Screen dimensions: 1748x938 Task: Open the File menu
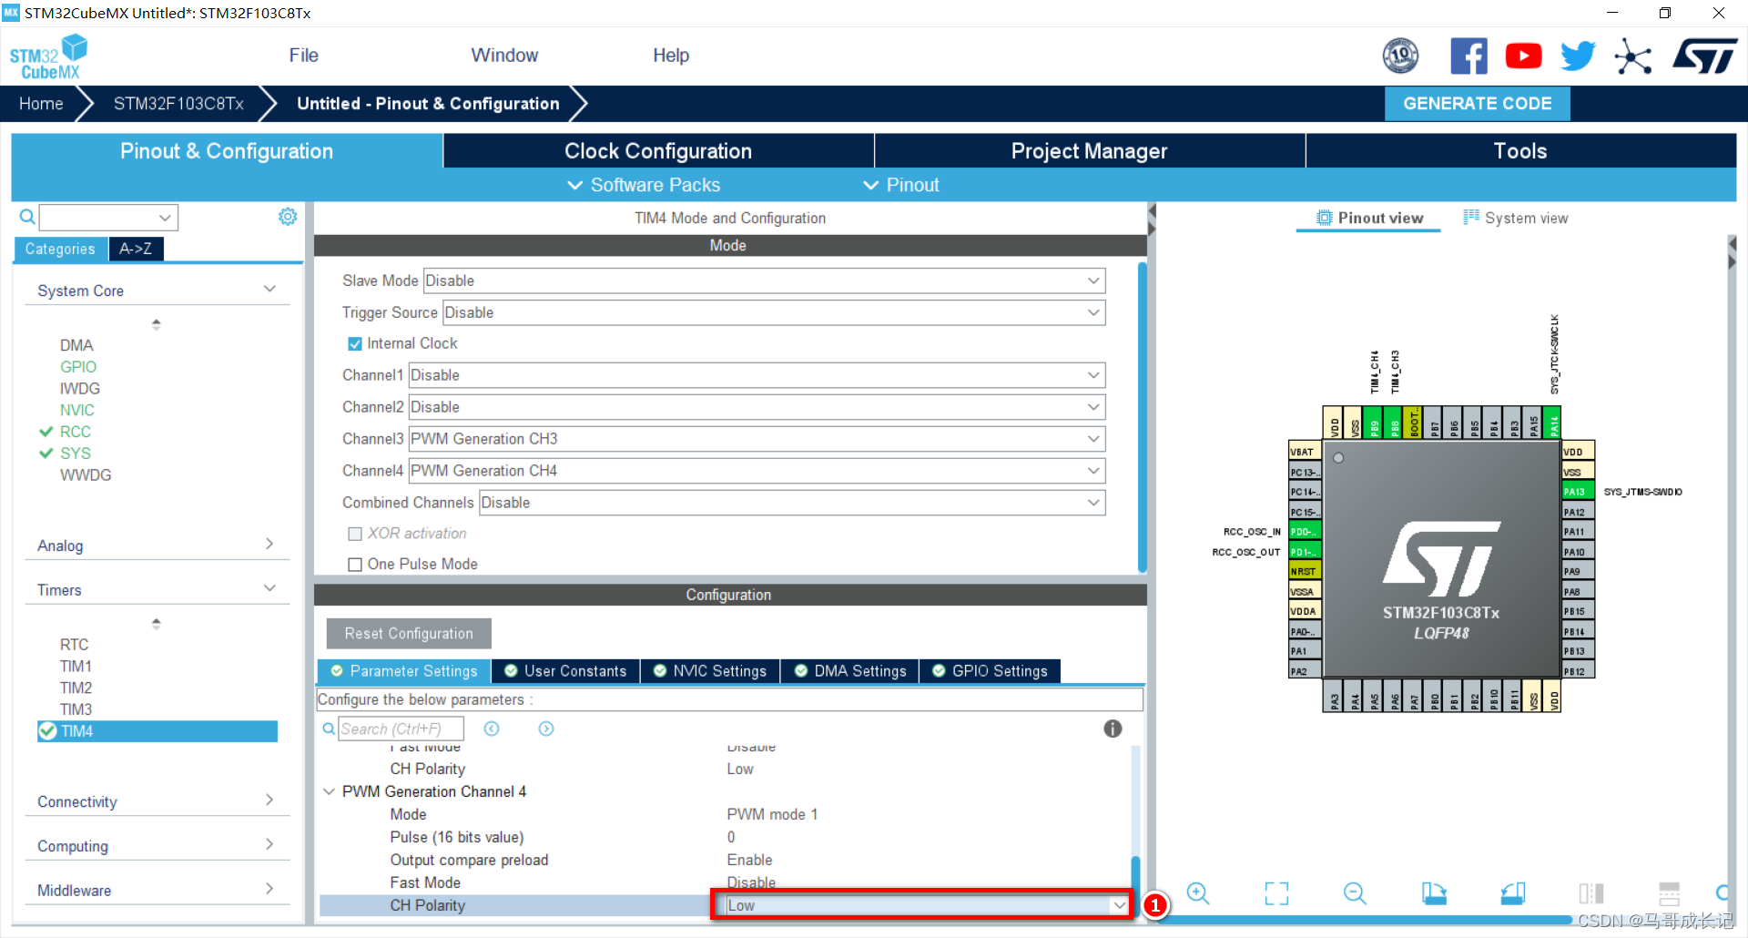(x=303, y=56)
